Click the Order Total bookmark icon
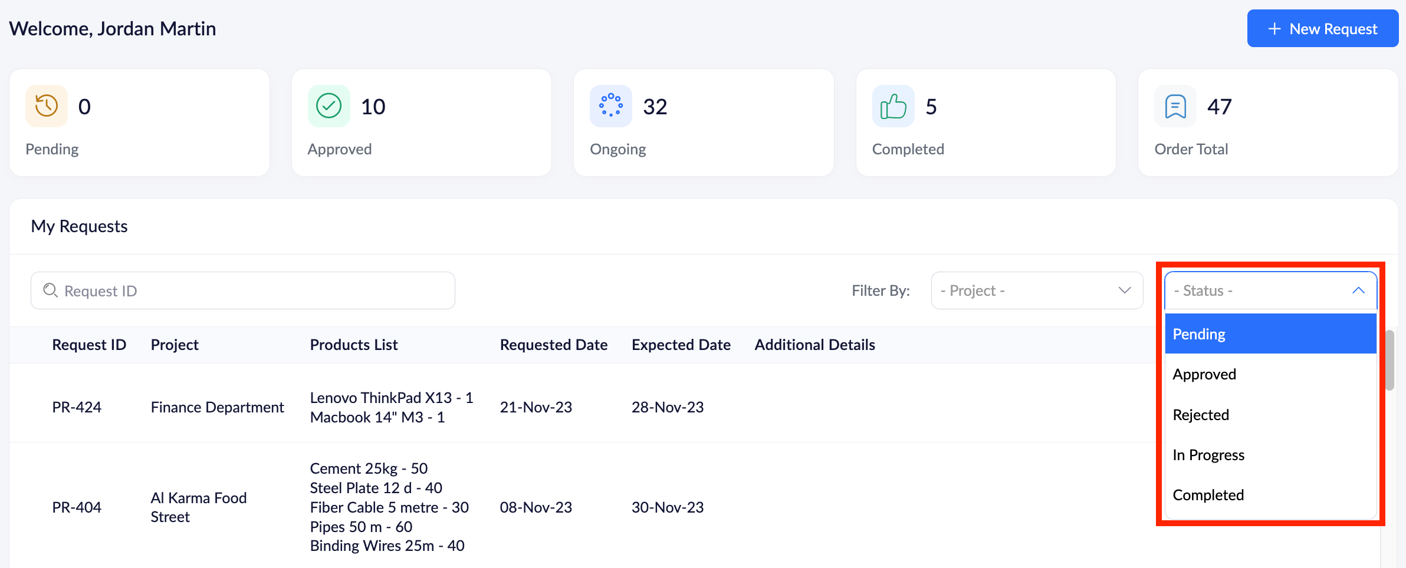1406x568 pixels. (1175, 107)
